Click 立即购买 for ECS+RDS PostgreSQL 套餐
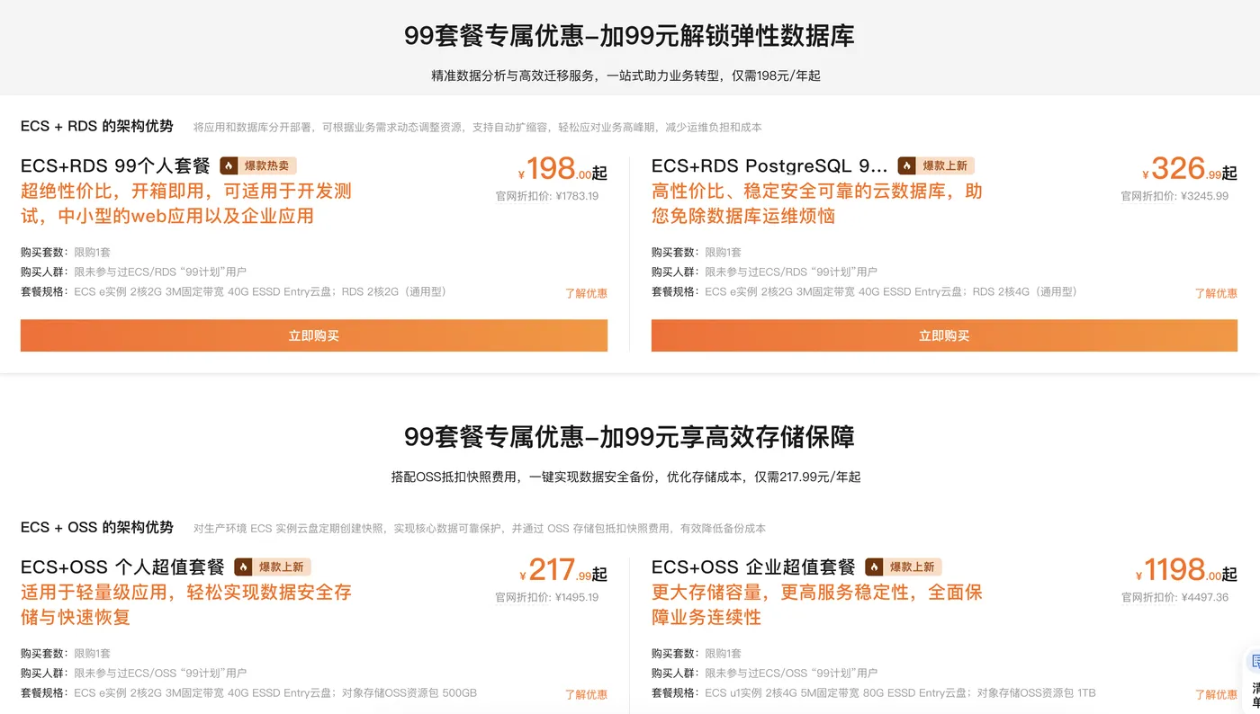Screen dimensions: 1260x714 pos(944,335)
